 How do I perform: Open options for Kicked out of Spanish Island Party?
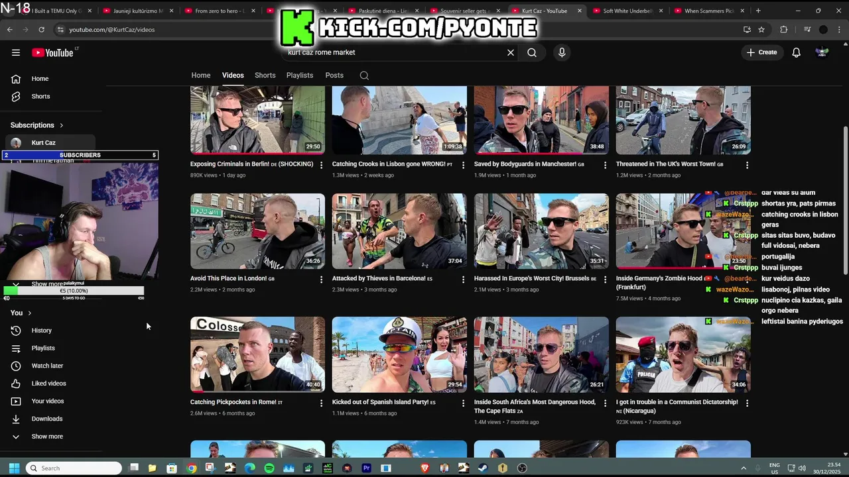point(463,403)
